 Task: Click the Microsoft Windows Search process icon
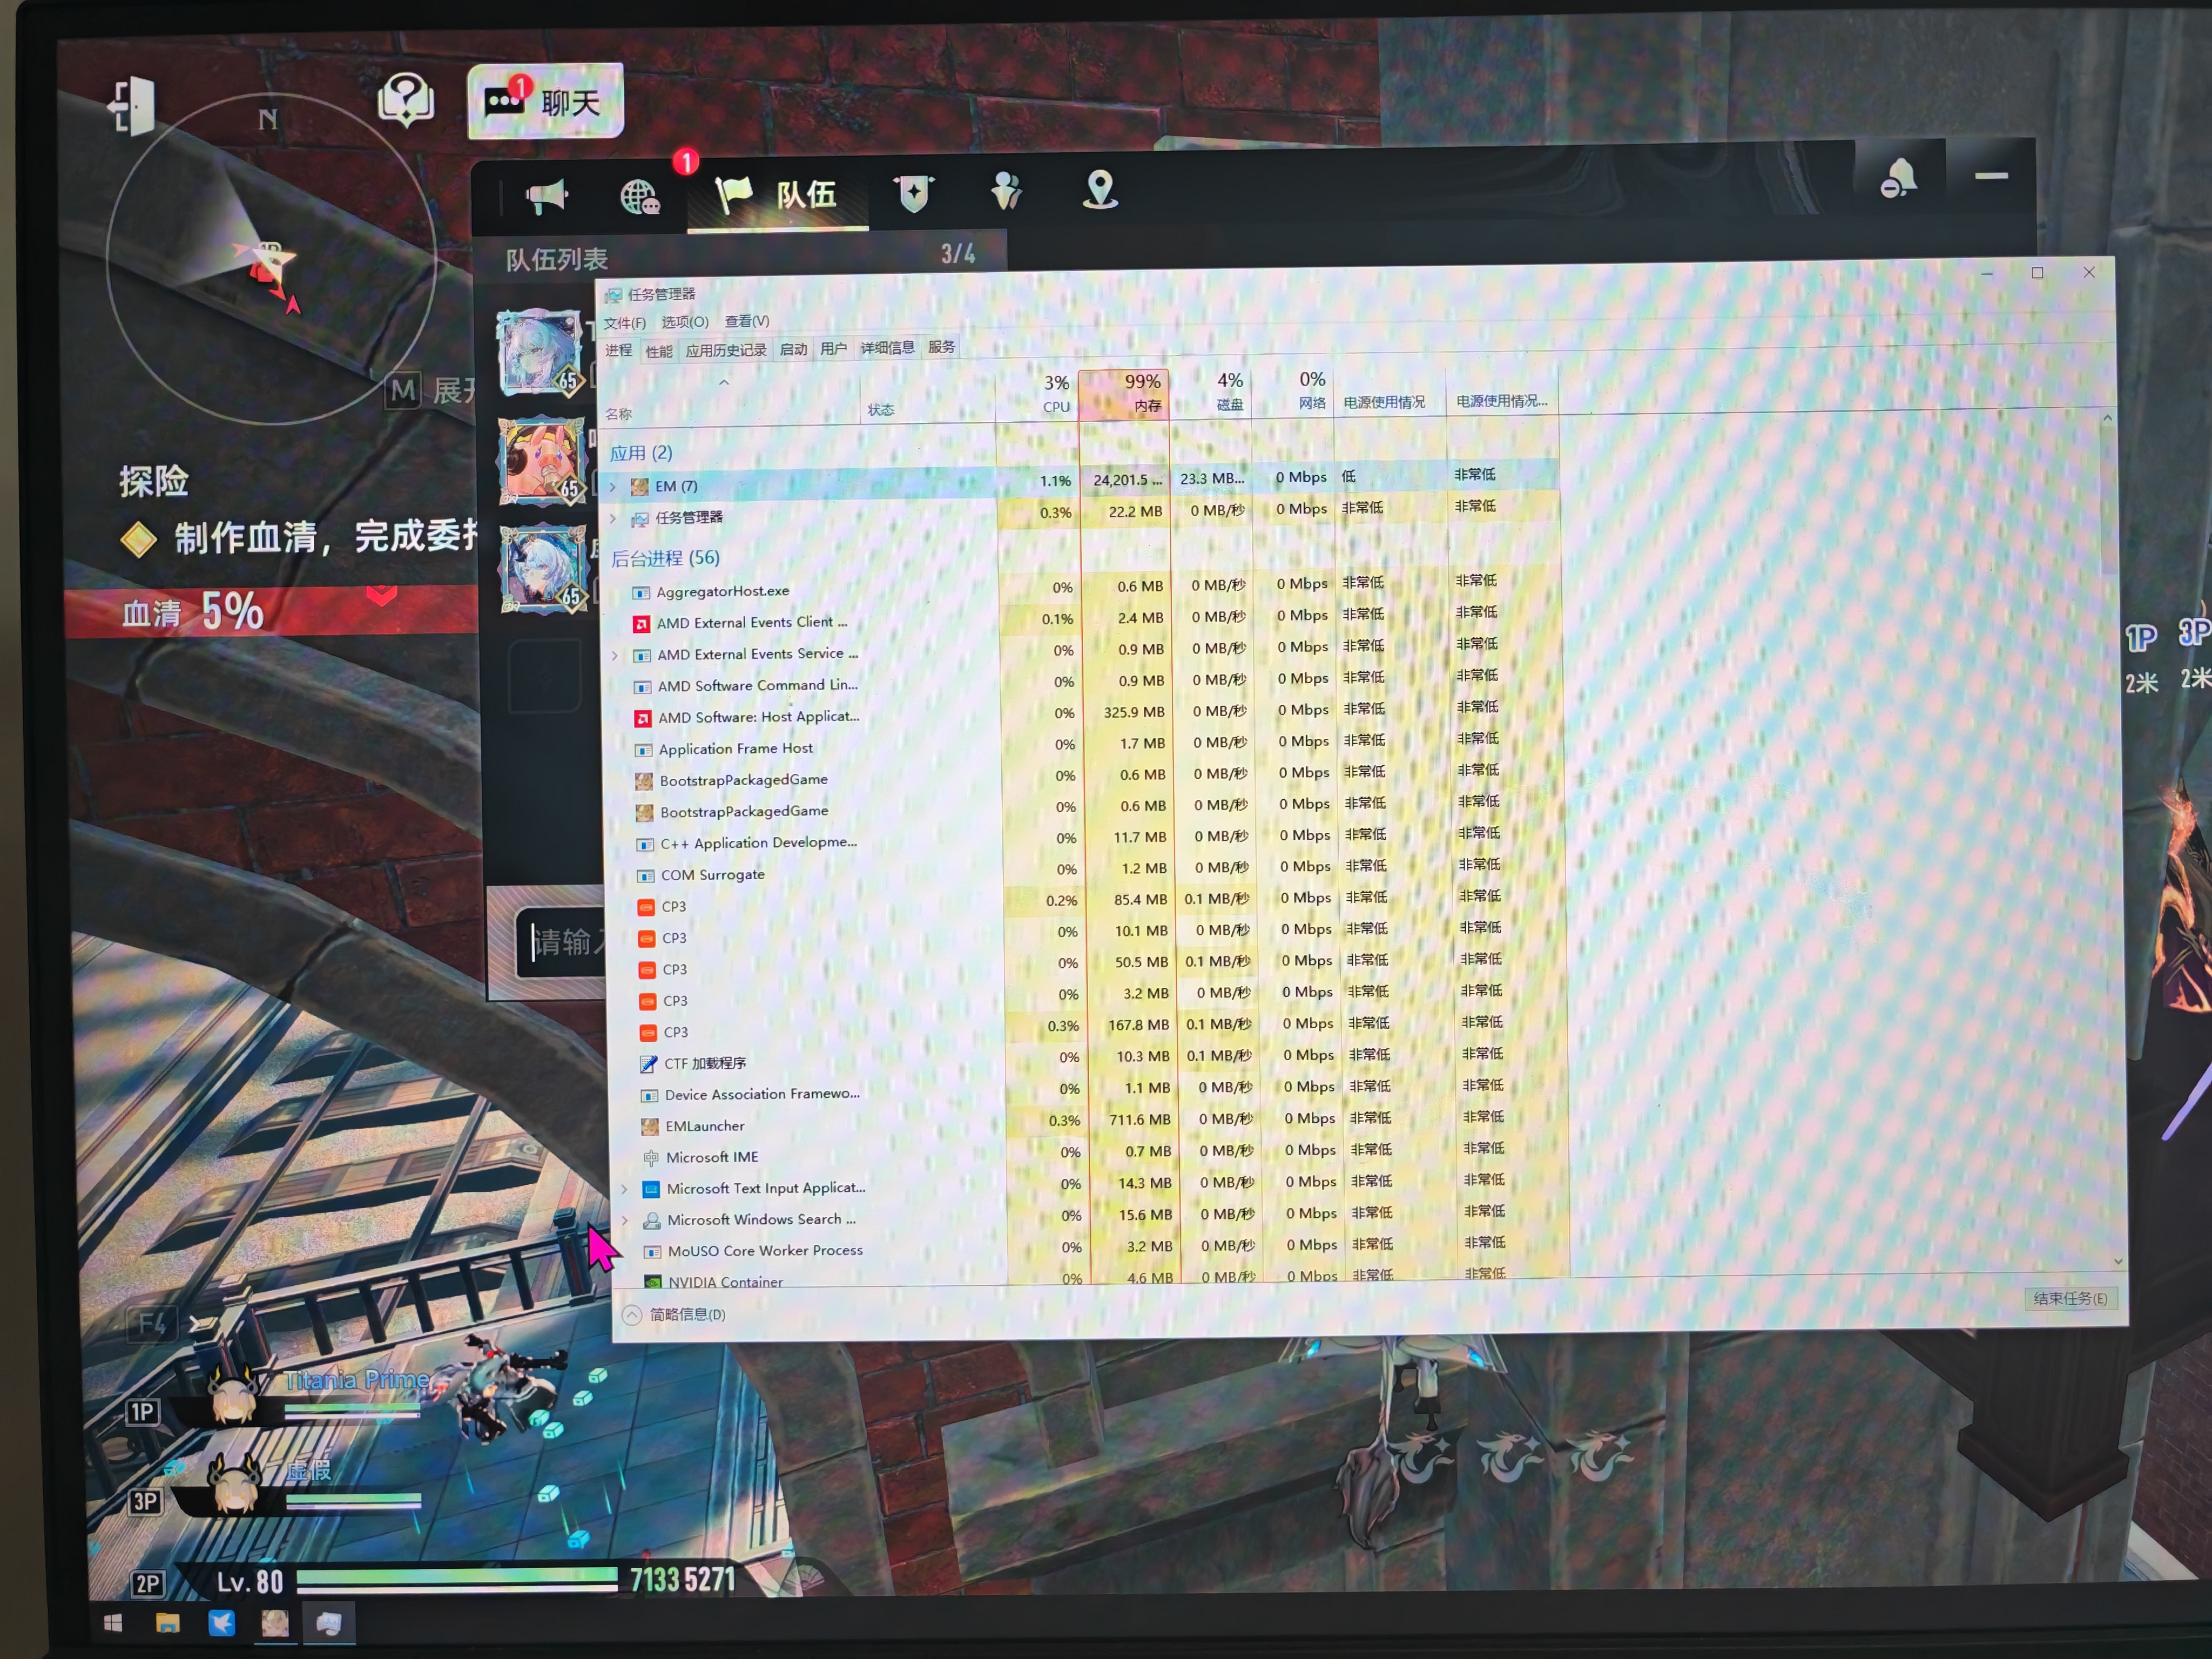click(652, 1221)
